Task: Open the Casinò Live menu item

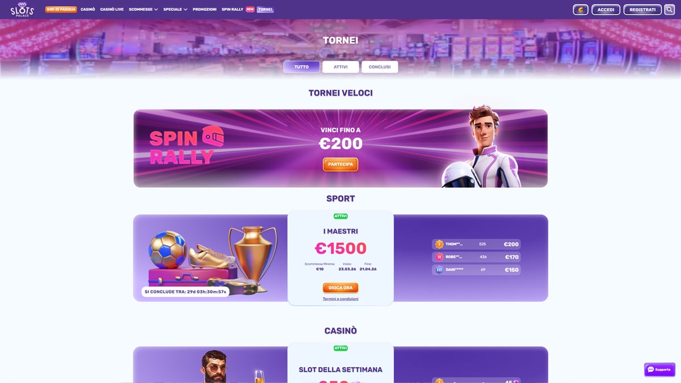Action: 112,10
